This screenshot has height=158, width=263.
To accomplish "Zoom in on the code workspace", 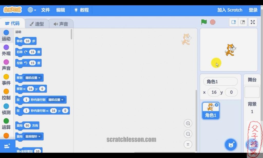I will [188, 123].
